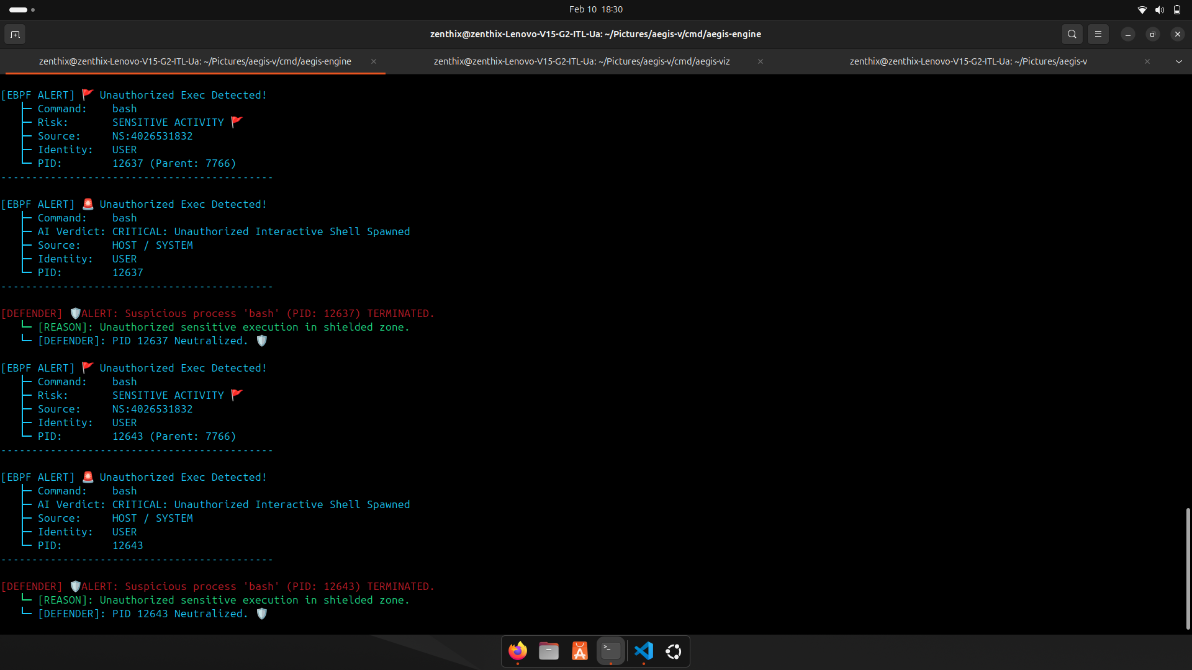1192x670 pixels.
Task: Click the terminal vertical scrollbar
Action: point(1188,568)
